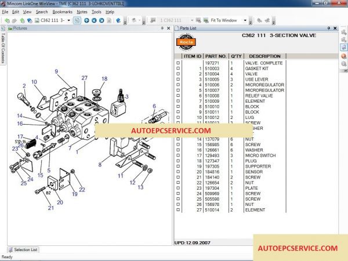Expand the print toolbar options chevron
This screenshot has height=261, width=348.
[144, 21]
